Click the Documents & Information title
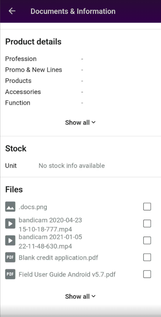This screenshot has width=161, height=317. 73,11
